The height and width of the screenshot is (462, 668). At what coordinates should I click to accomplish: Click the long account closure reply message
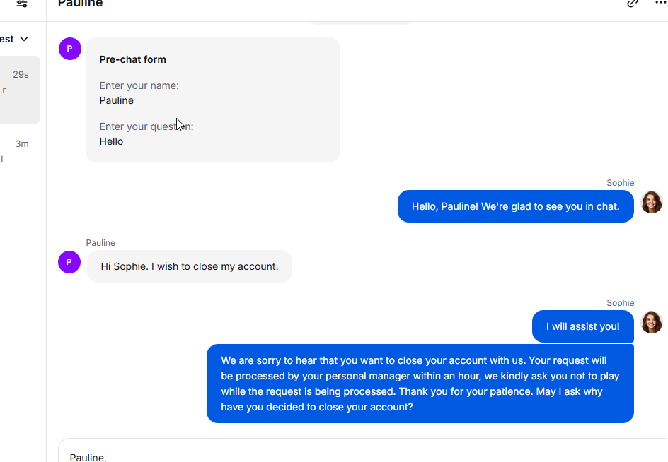(420, 384)
